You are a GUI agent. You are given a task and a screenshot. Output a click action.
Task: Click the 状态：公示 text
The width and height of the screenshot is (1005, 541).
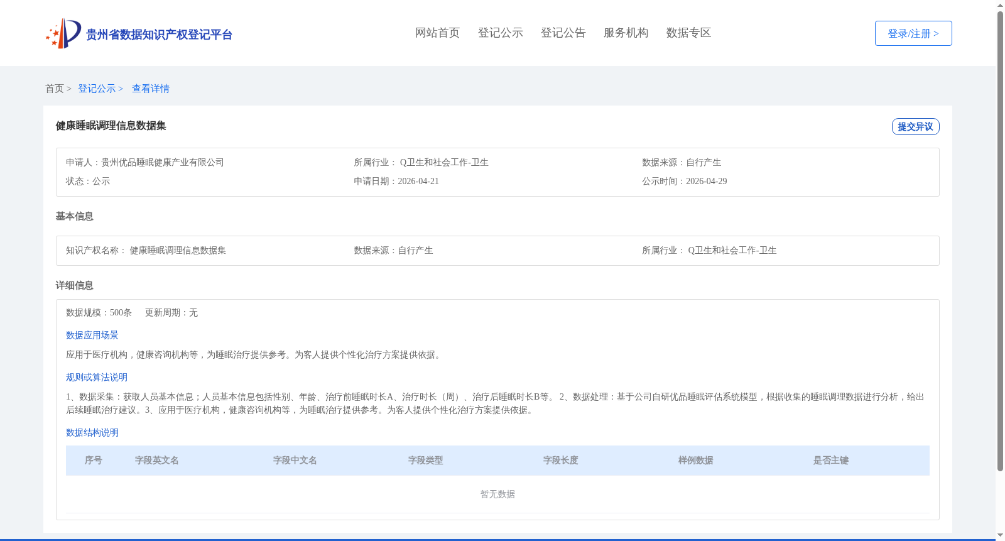click(x=88, y=181)
